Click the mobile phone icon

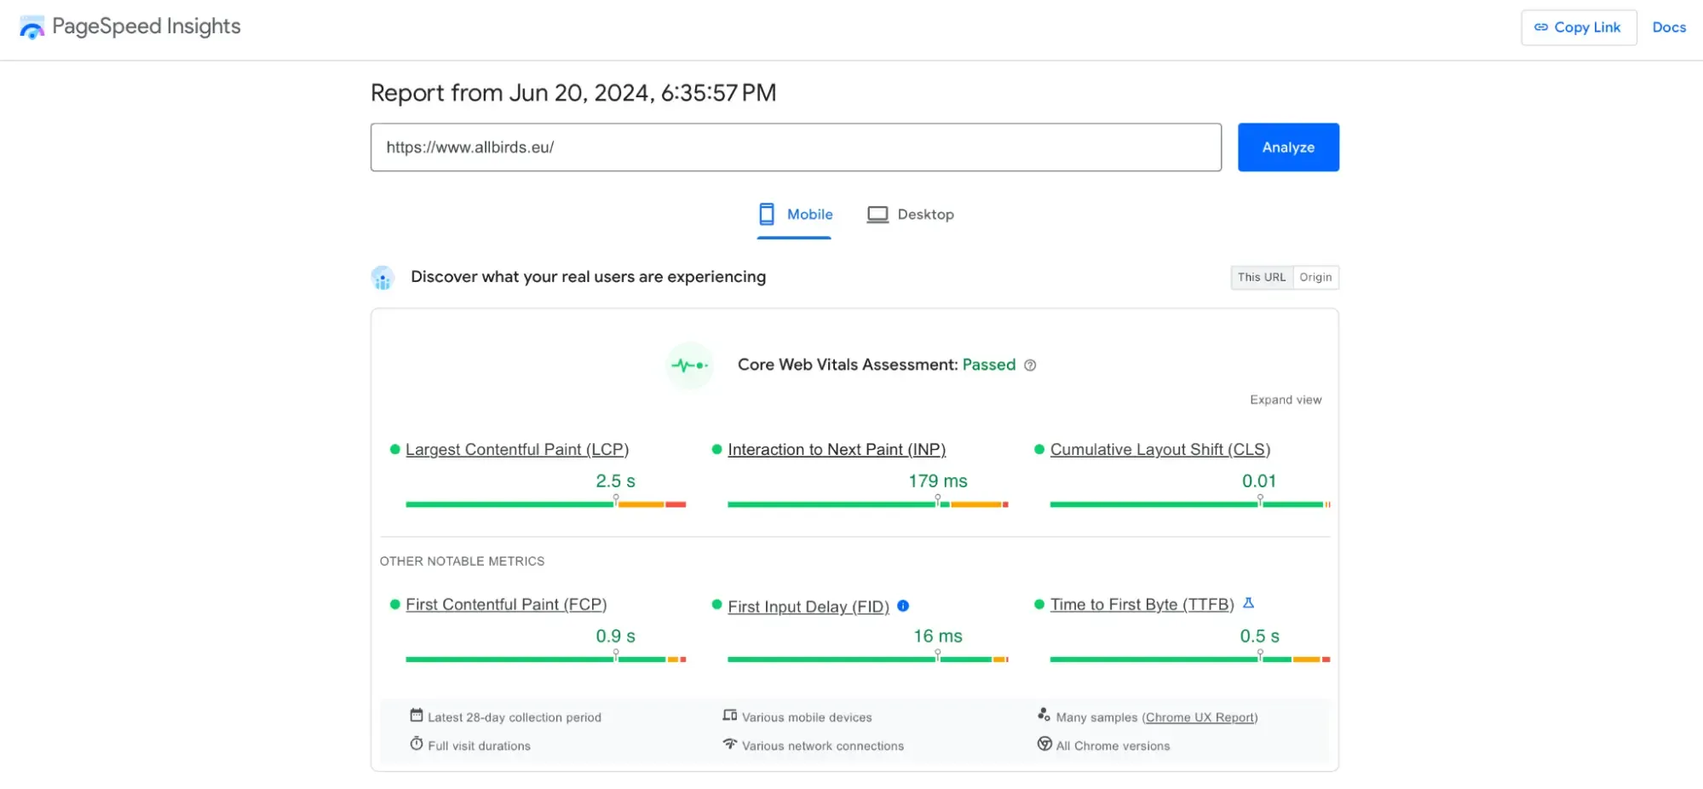tap(767, 214)
